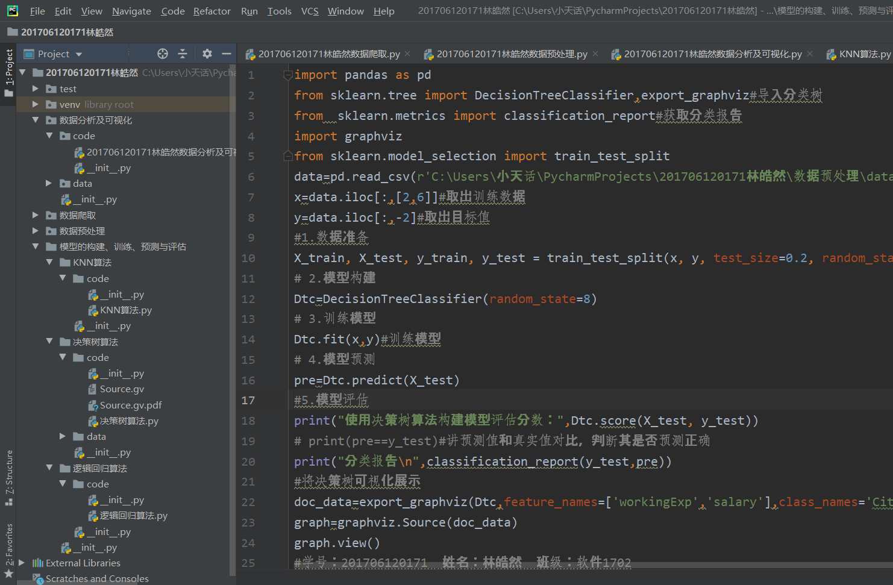Expand the 数据预处理 folder
The width and height of the screenshot is (893, 585).
(36, 231)
